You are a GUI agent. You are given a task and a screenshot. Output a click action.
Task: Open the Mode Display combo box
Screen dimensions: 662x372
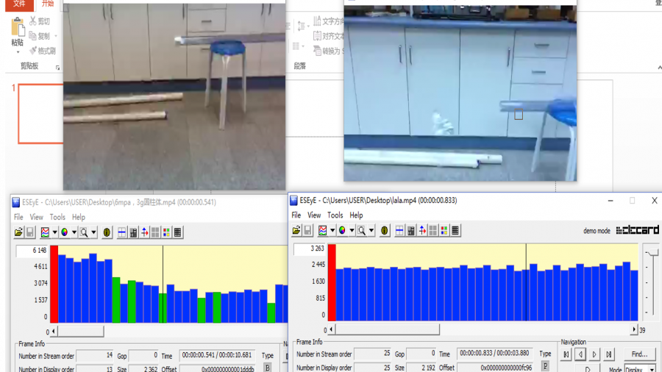(x=640, y=369)
